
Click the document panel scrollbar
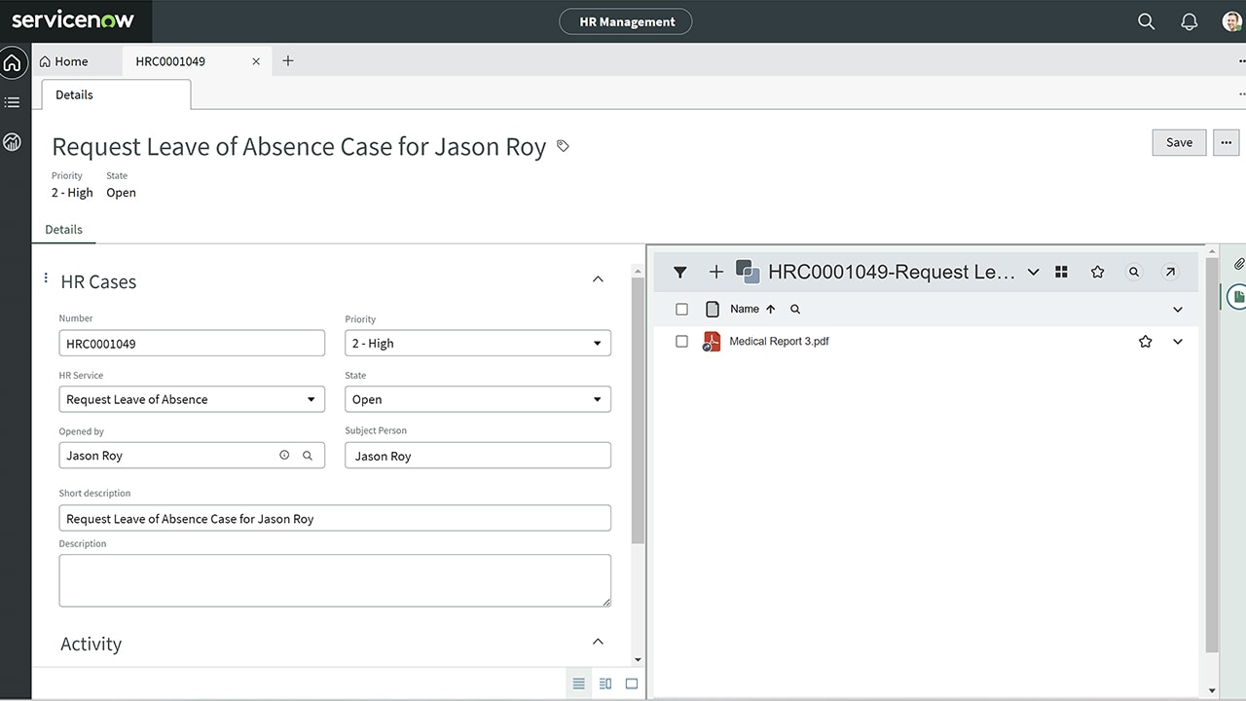[1211, 455]
